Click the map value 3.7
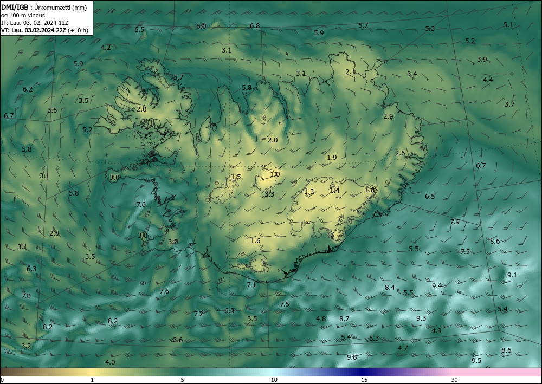This screenshot has height=384, width=542. pos(509,105)
